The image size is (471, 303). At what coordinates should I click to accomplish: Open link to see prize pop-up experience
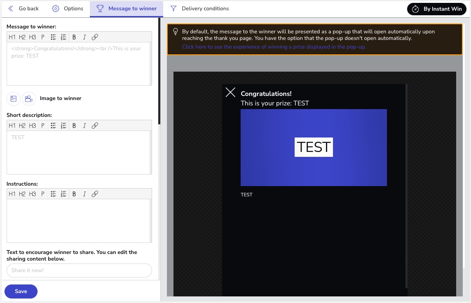274,47
